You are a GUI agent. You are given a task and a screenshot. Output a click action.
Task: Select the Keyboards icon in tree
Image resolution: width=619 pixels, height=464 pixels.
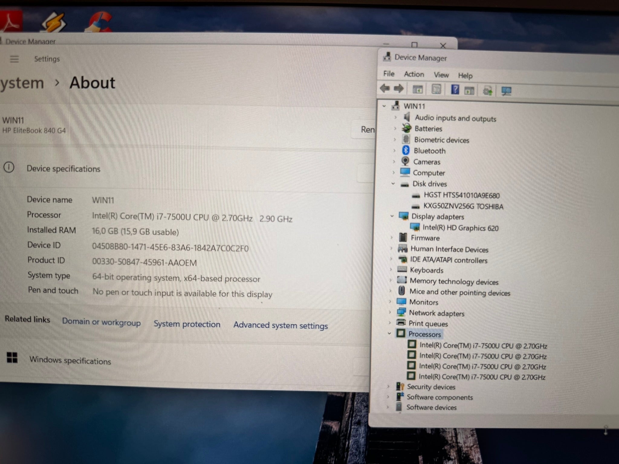pos(402,269)
